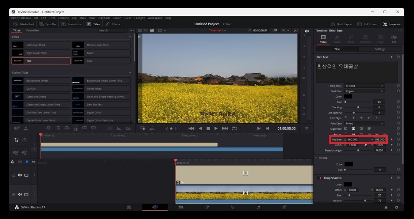414x219 pixels.
Task: Open the Inspector panel
Action: pyautogui.click(x=392, y=24)
